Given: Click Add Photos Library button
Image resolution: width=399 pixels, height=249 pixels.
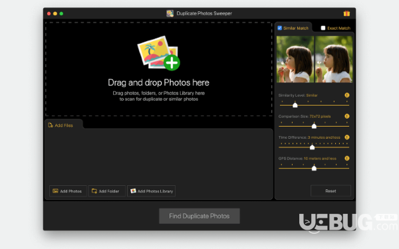Looking at the screenshot, I should coord(152,191).
